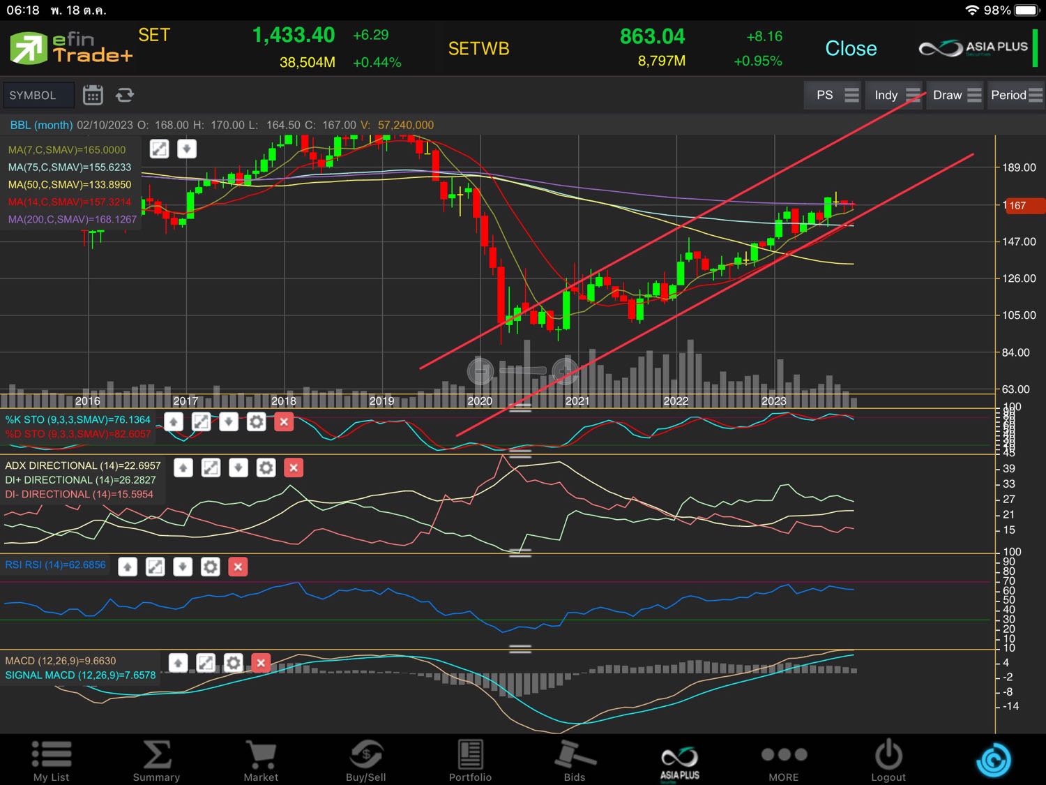The image size is (1046, 785).
Task: Tap the SETWB value 863.04
Action: tap(653, 36)
